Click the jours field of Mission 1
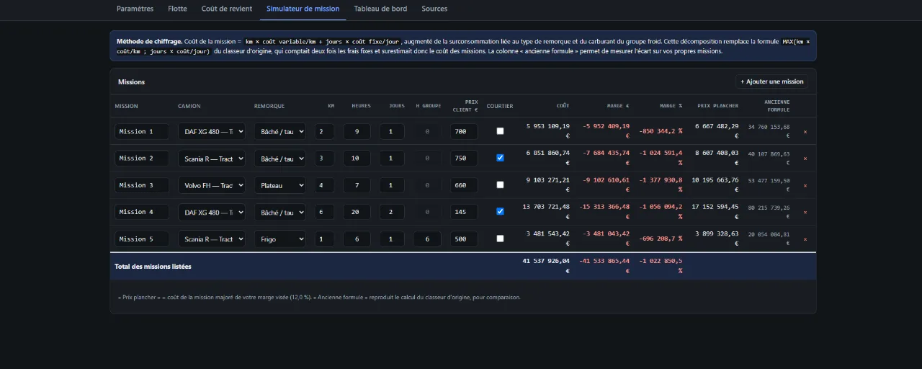922x369 pixels. (x=392, y=131)
